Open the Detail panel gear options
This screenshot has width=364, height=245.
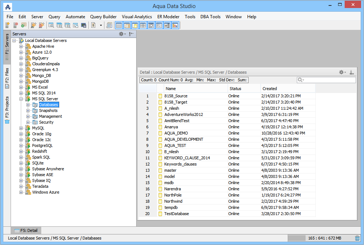(x=342, y=72)
